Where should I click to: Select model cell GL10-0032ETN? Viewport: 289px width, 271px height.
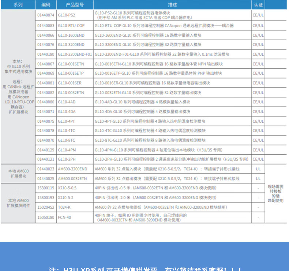pos(75,93)
